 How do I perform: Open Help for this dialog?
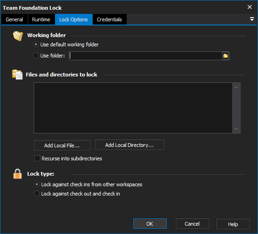[233, 224]
